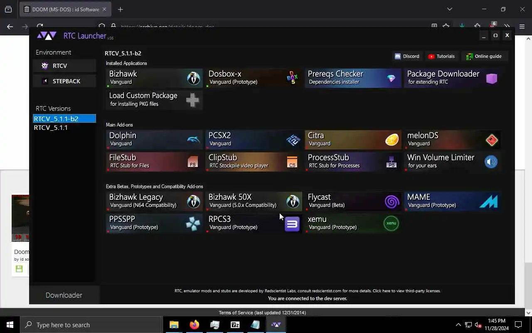Click the Windows Start button
Image resolution: width=532 pixels, height=333 pixels.
(x=10, y=325)
